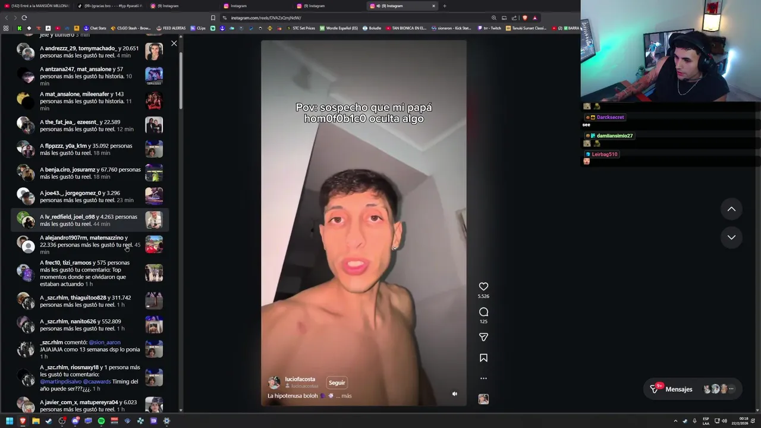Save the reel with the bookmark icon
The image size is (761, 428).
[483, 358]
